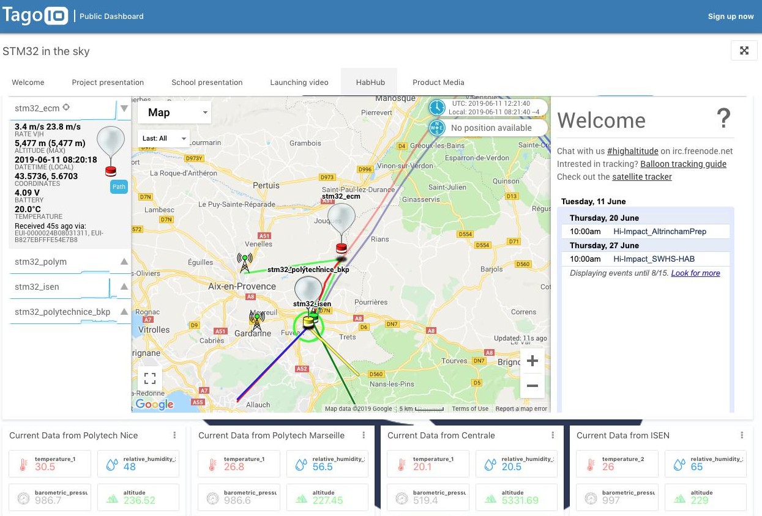
Task: Click Report a map error link
Action: 521,409
